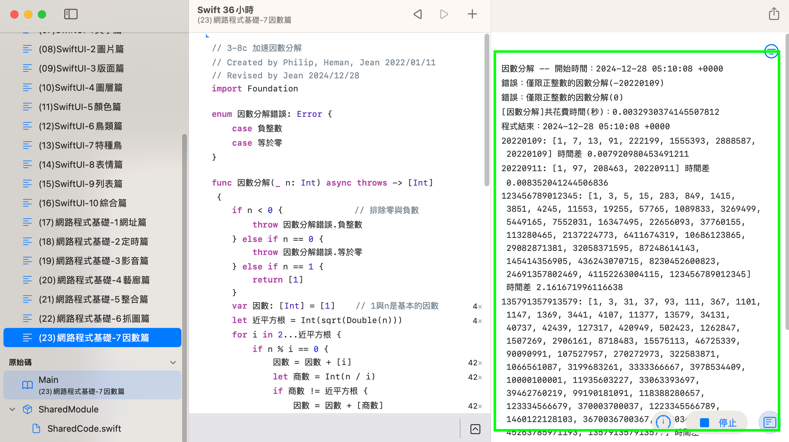The height and width of the screenshot is (442, 789).
Task: Toggle the sidebar panel icon
Action: point(71,14)
